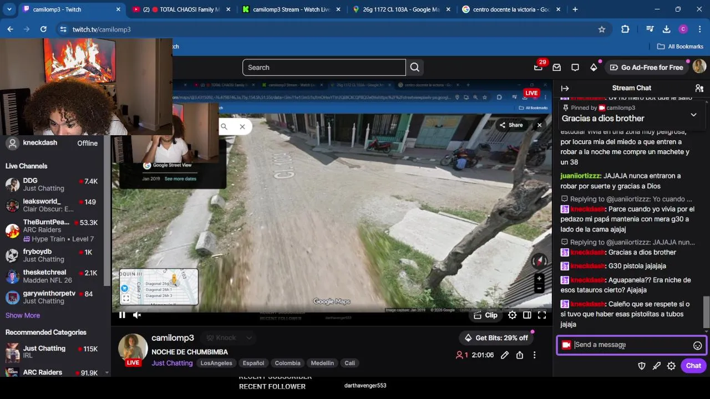Open Whispers speech bubble icon

click(575, 67)
